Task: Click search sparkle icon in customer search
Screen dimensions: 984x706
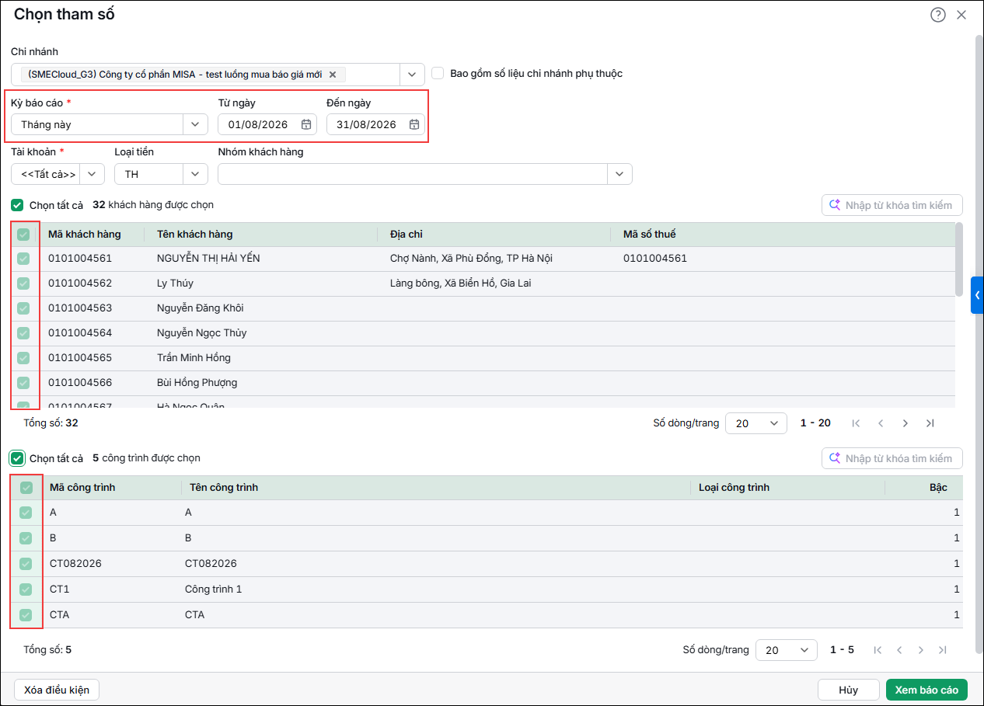Action: click(x=836, y=205)
